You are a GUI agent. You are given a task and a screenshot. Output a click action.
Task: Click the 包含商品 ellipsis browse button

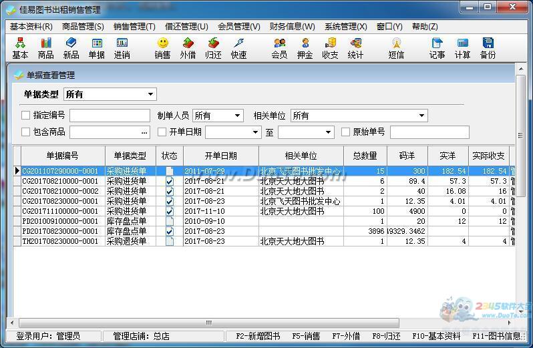(x=144, y=132)
